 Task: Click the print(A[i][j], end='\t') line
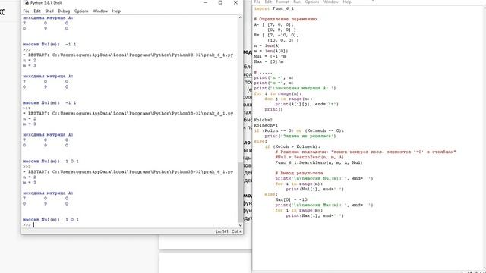coord(307,104)
